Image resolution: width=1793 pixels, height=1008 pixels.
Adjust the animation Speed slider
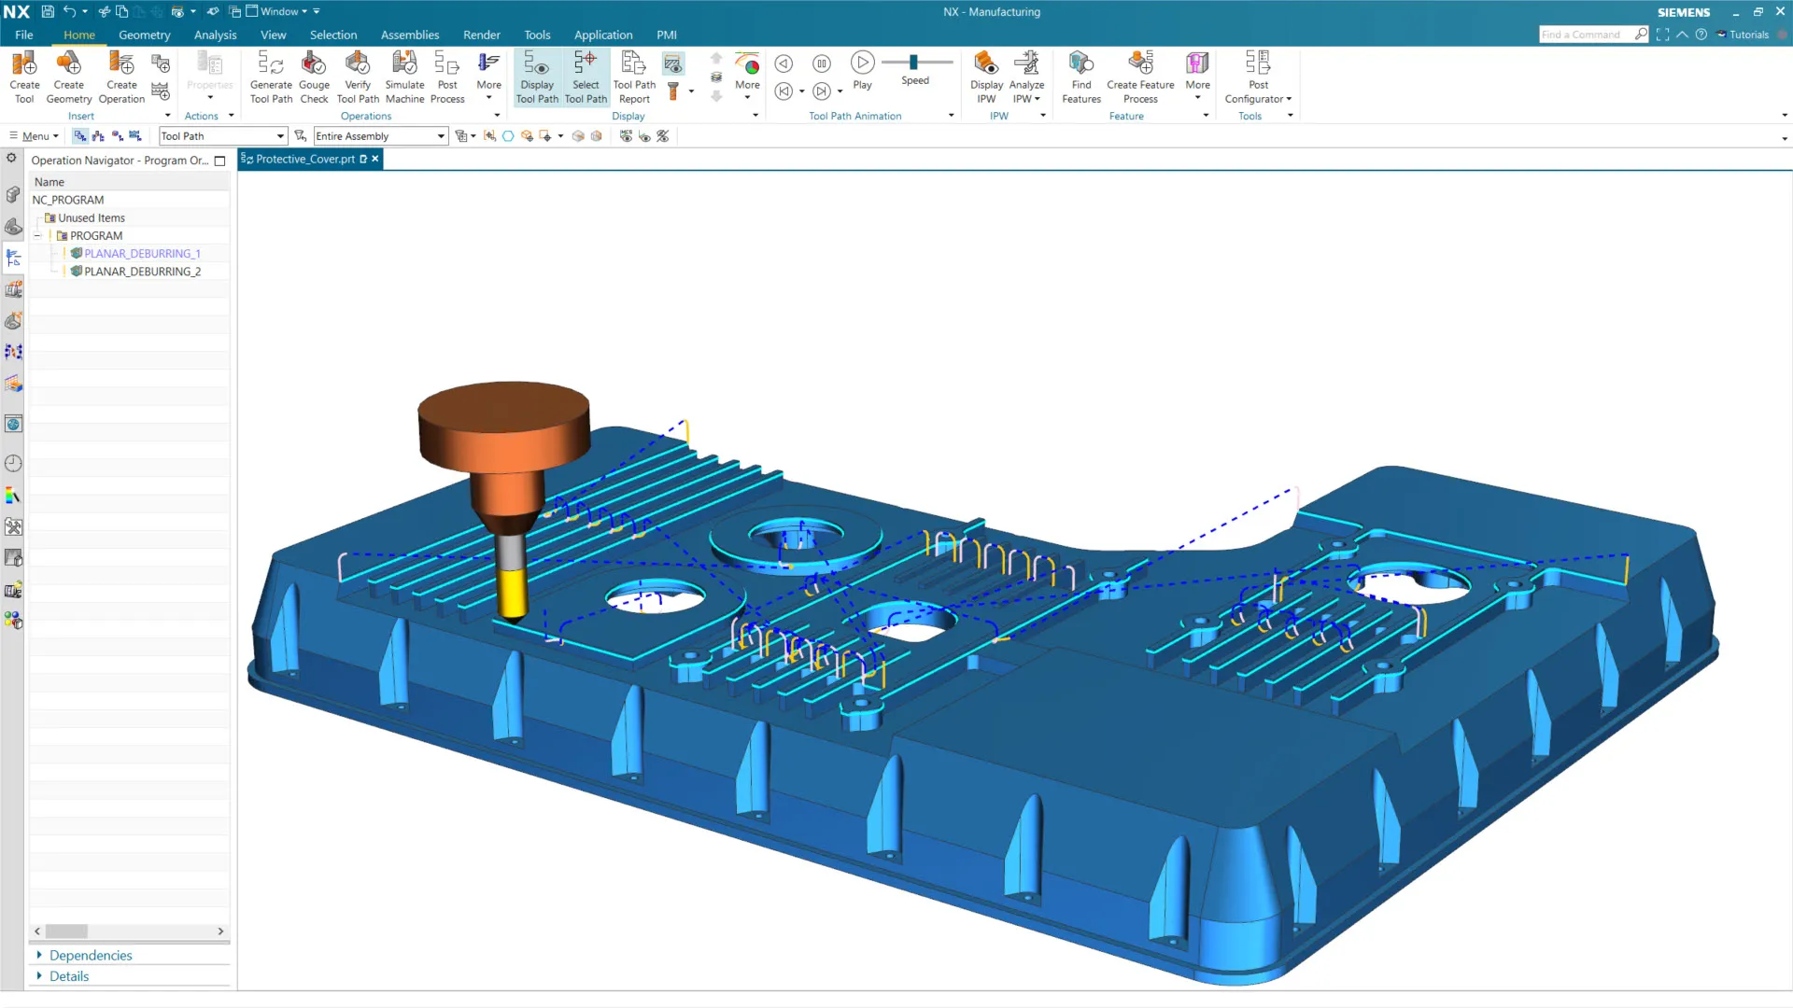click(913, 63)
